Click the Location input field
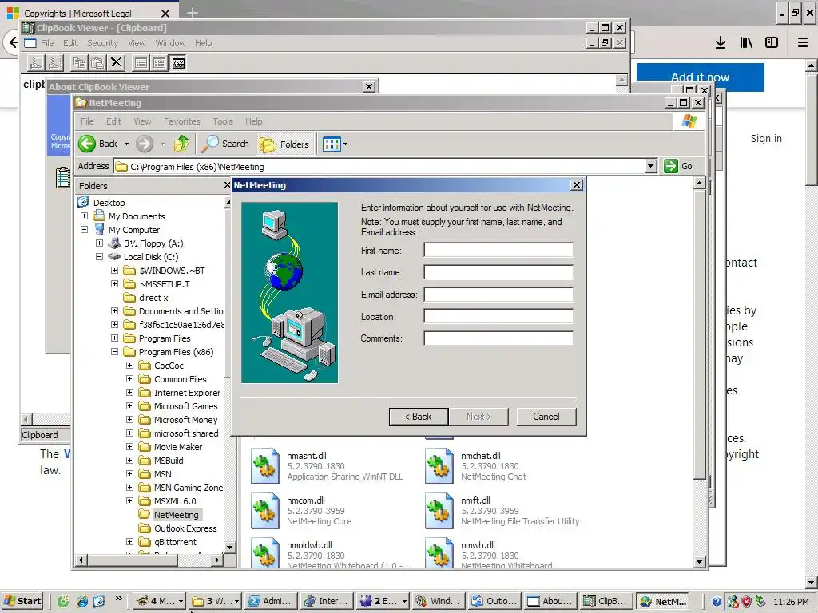The image size is (818, 613). click(498, 316)
